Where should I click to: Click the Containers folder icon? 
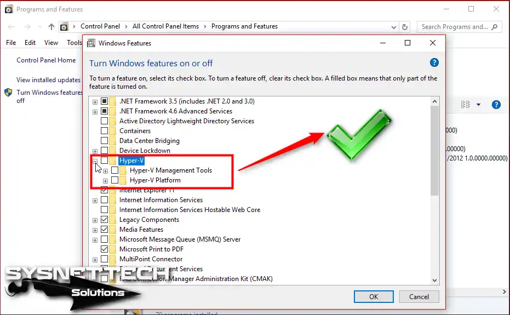tap(112, 131)
